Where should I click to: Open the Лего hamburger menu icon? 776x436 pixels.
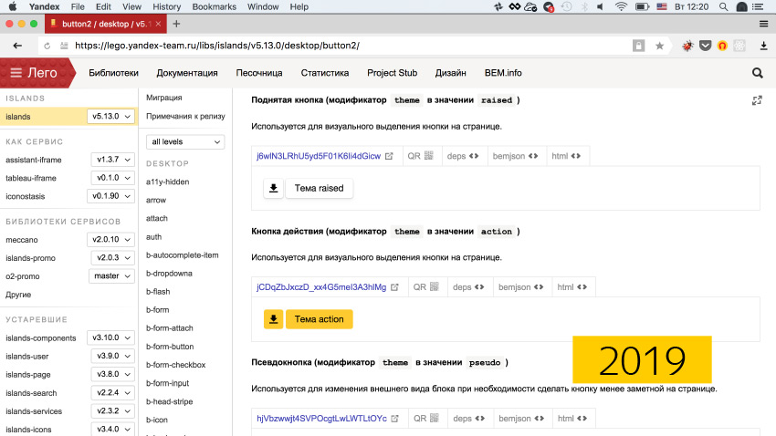tap(16, 73)
